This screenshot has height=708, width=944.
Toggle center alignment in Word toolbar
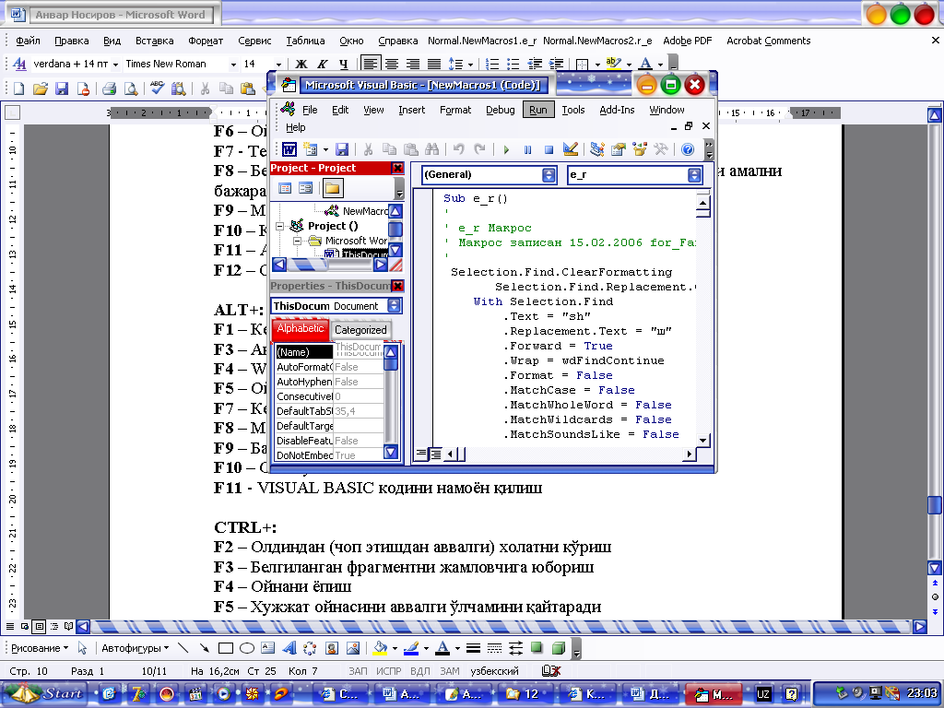(391, 64)
